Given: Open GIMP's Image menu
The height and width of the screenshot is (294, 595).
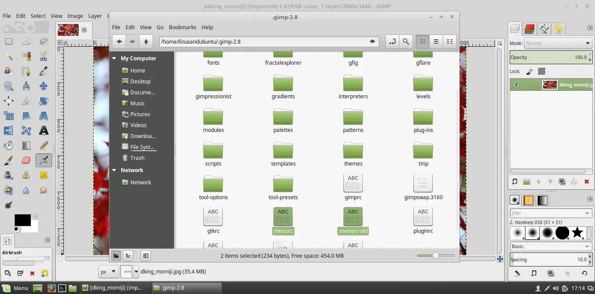Looking at the screenshot, I should point(75,16).
